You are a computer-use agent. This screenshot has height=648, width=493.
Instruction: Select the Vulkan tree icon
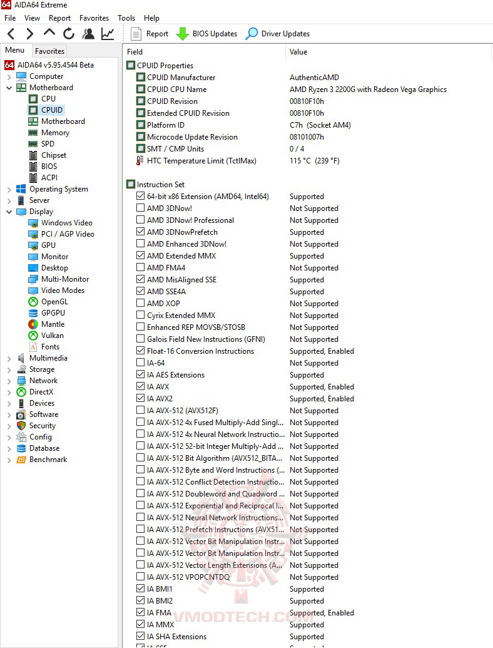point(33,336)
